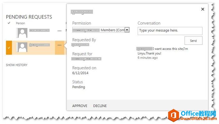Open the redacted name under Requested By
Image resolution: width=219 pixels, height=124 pixels.
80,45
